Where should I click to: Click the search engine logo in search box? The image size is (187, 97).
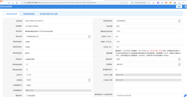pyautogui.click(x=132, y=3)
